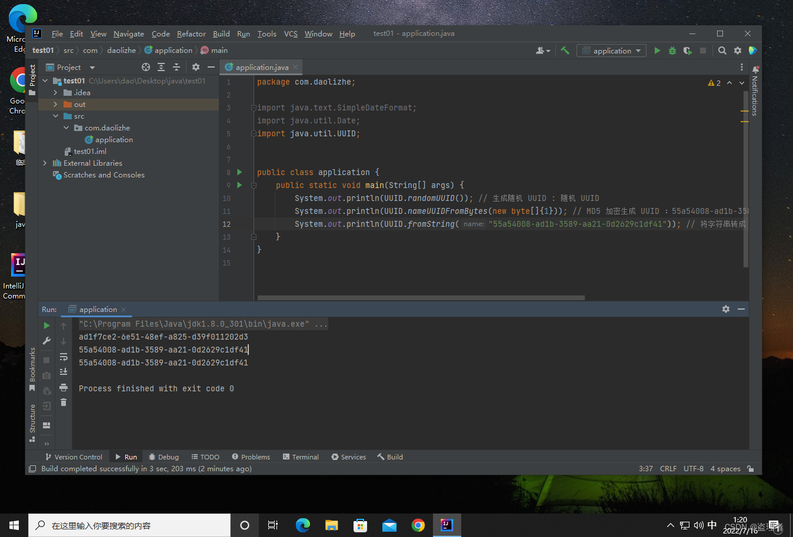
Task: Click the warnings indicator showing 2
Action: 714,83
